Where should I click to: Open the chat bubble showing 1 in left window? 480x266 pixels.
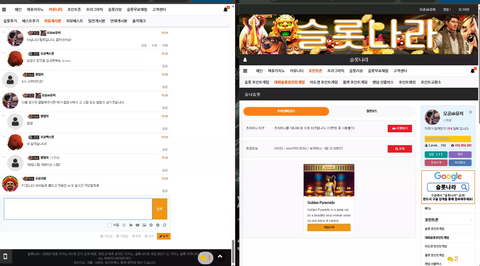click(x=205, y=258)
